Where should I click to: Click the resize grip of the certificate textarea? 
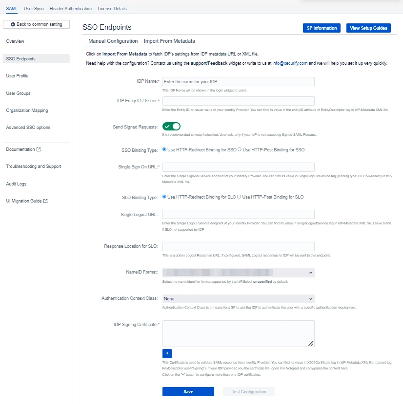[311, 344]
